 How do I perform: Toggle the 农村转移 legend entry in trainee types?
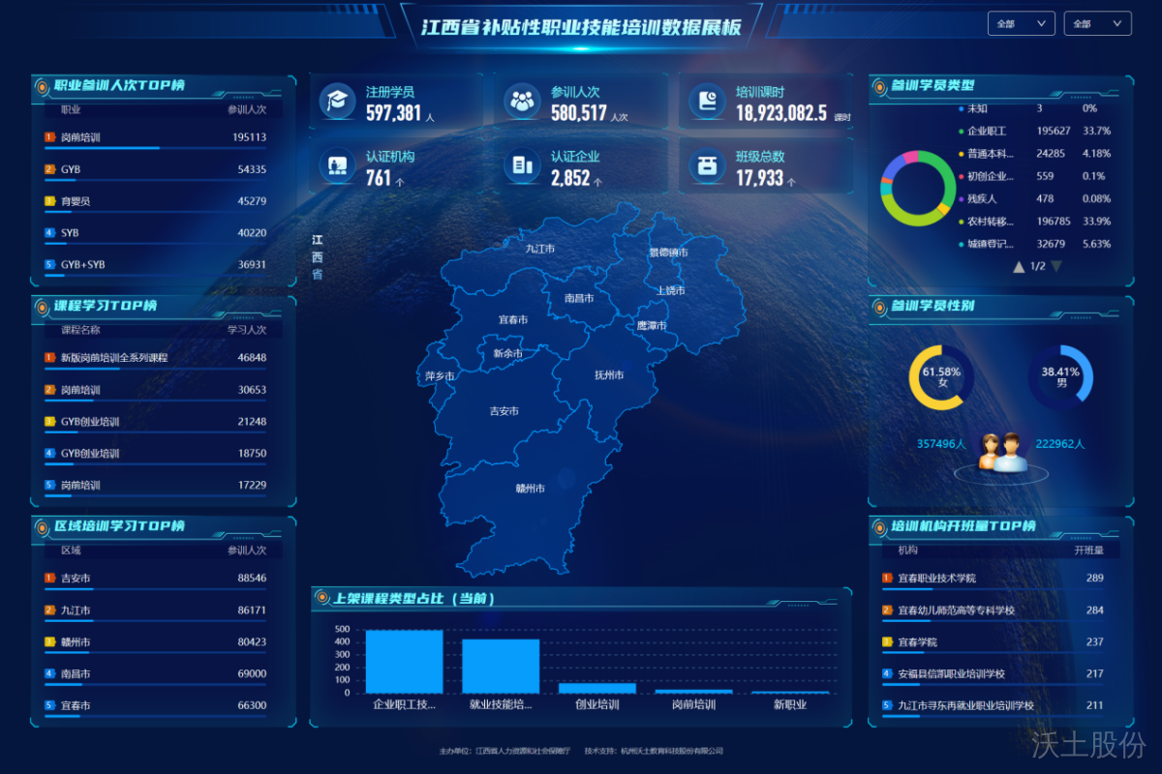coord(988,222)
